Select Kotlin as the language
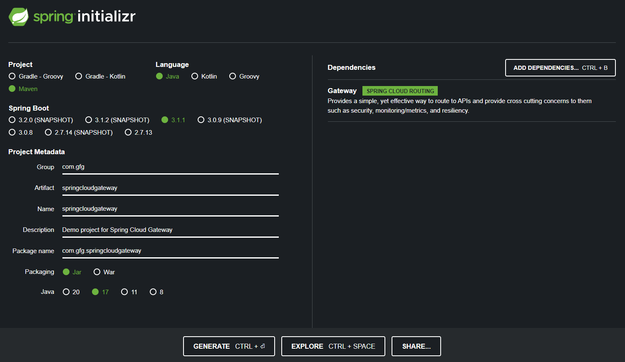 click(x=204, y=76)
